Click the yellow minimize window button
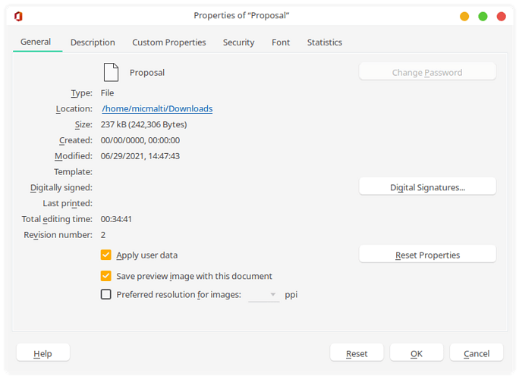This screenshot has height=379, width=519. [464, 16]
